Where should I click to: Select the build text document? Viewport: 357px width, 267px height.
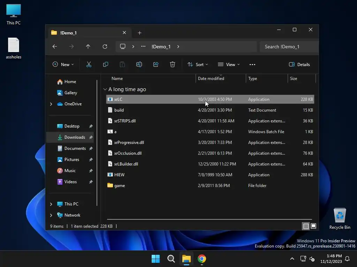point(210,110)
